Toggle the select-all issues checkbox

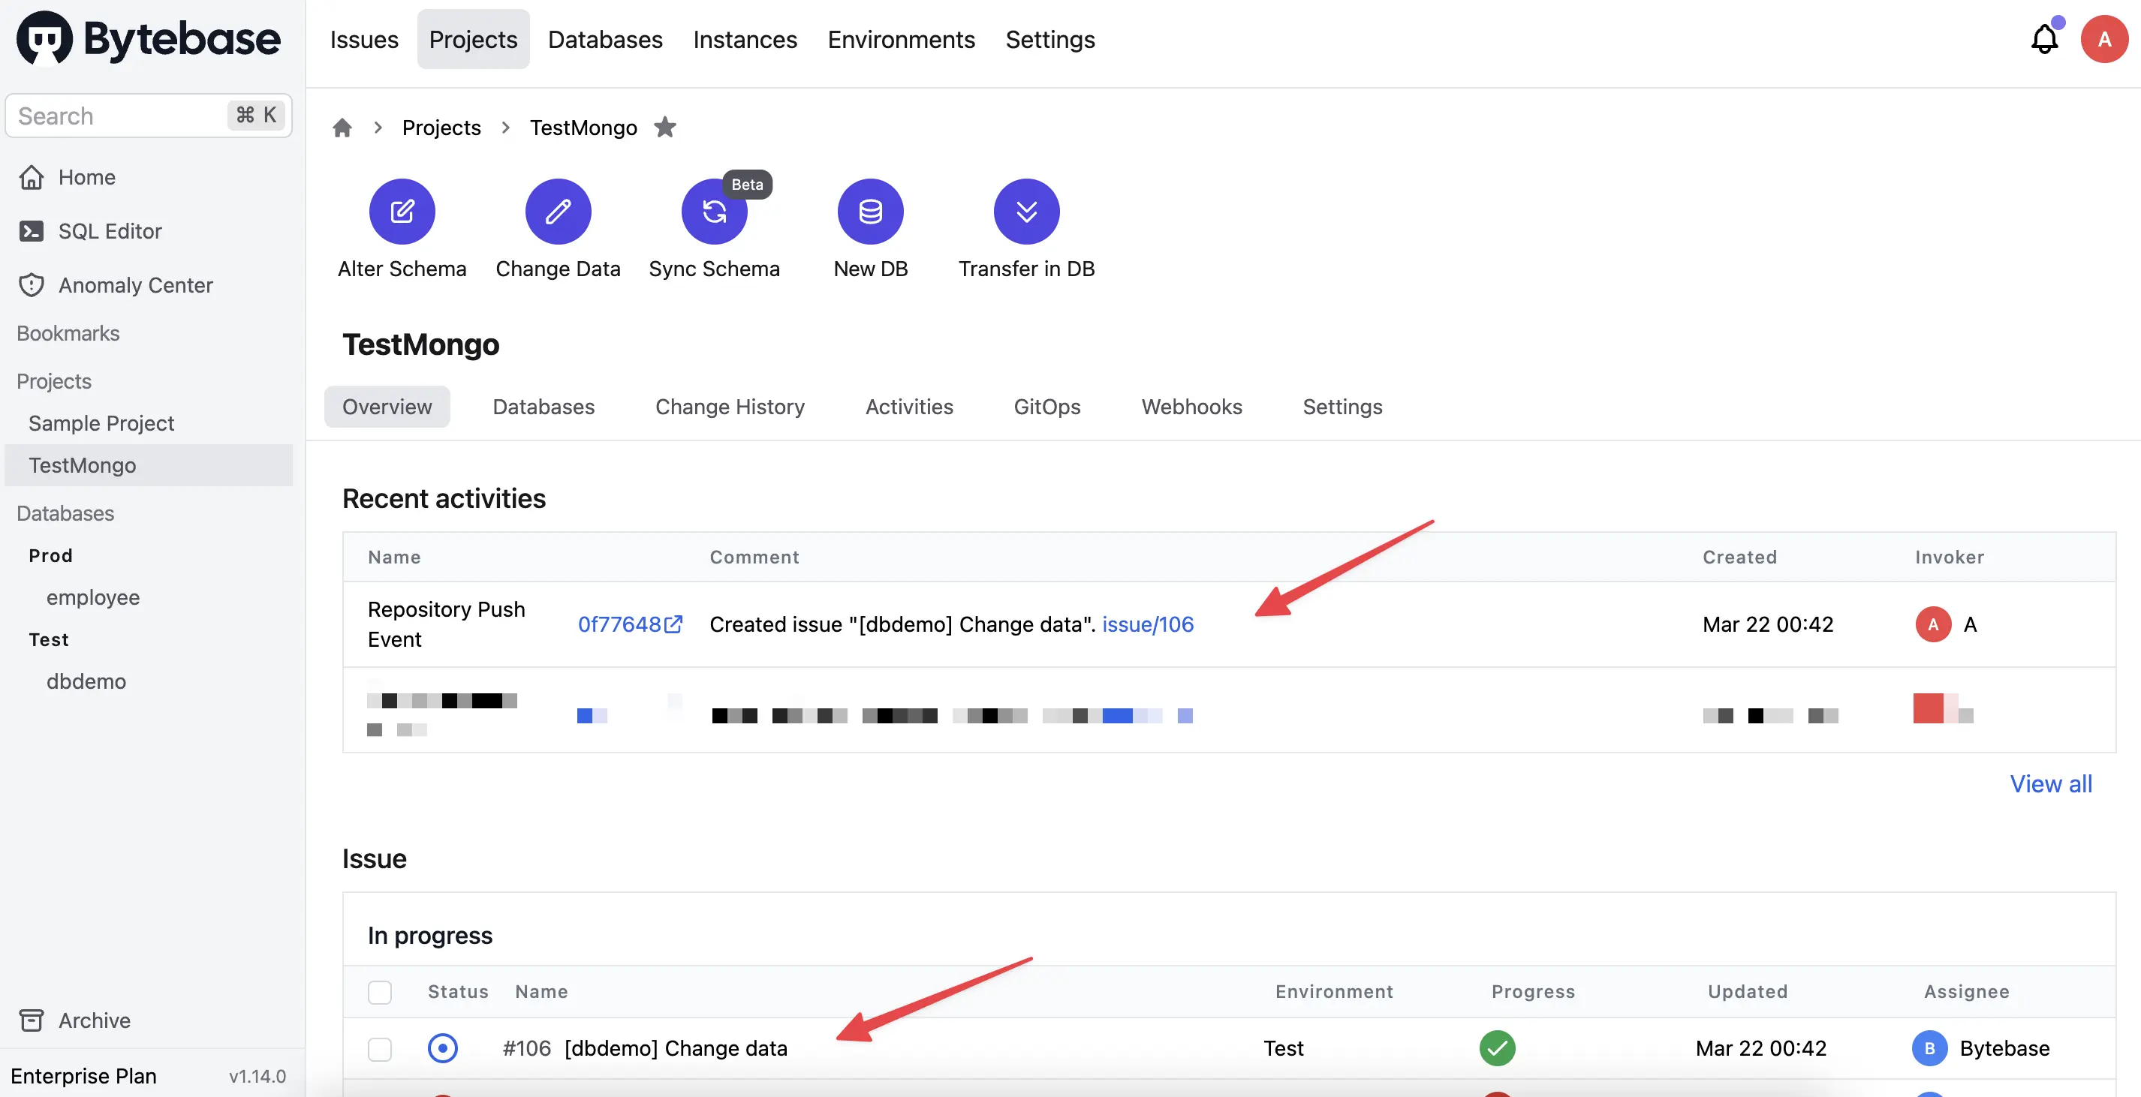pyautogui.click(x=380, y=991)
